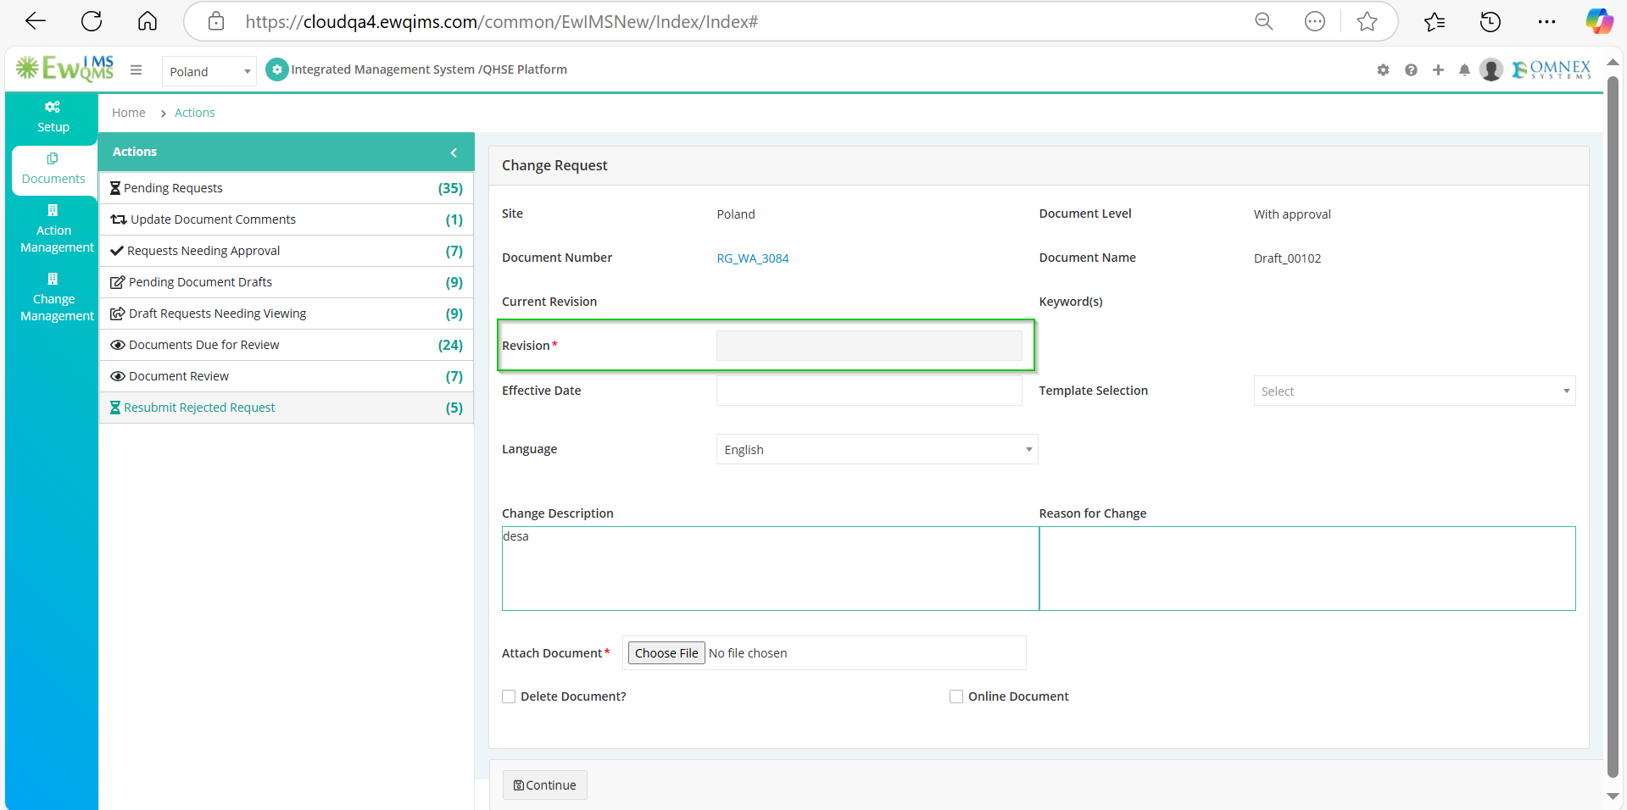Open the Favorites list
This screenshot has width=1627, height=810.
[x=1435, y=21]
